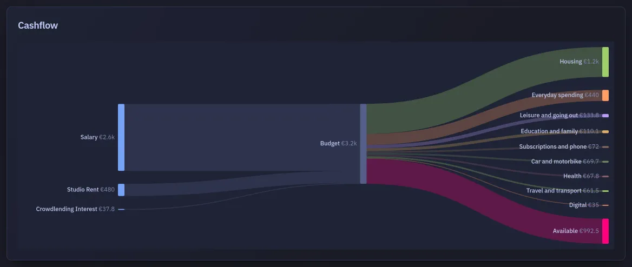Click the 'Health €67.8' label
The width and height of the screenshot is (632, 267).
pos(581,176)
